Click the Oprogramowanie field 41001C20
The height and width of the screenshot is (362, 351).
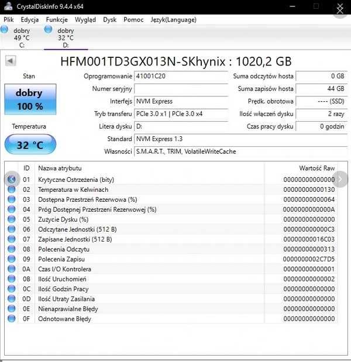(x=181, y=76)
